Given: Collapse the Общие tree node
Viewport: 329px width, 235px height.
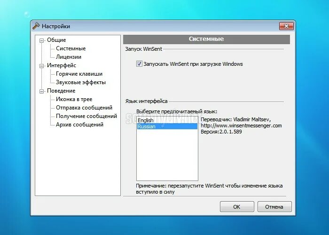Looking at the screenshot, I should click(x=41, y=40).
